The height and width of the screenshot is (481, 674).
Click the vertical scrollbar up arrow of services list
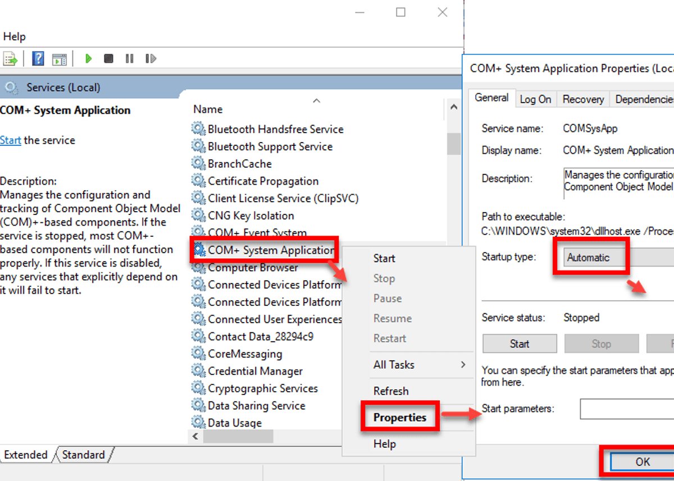tap(454, 106)
